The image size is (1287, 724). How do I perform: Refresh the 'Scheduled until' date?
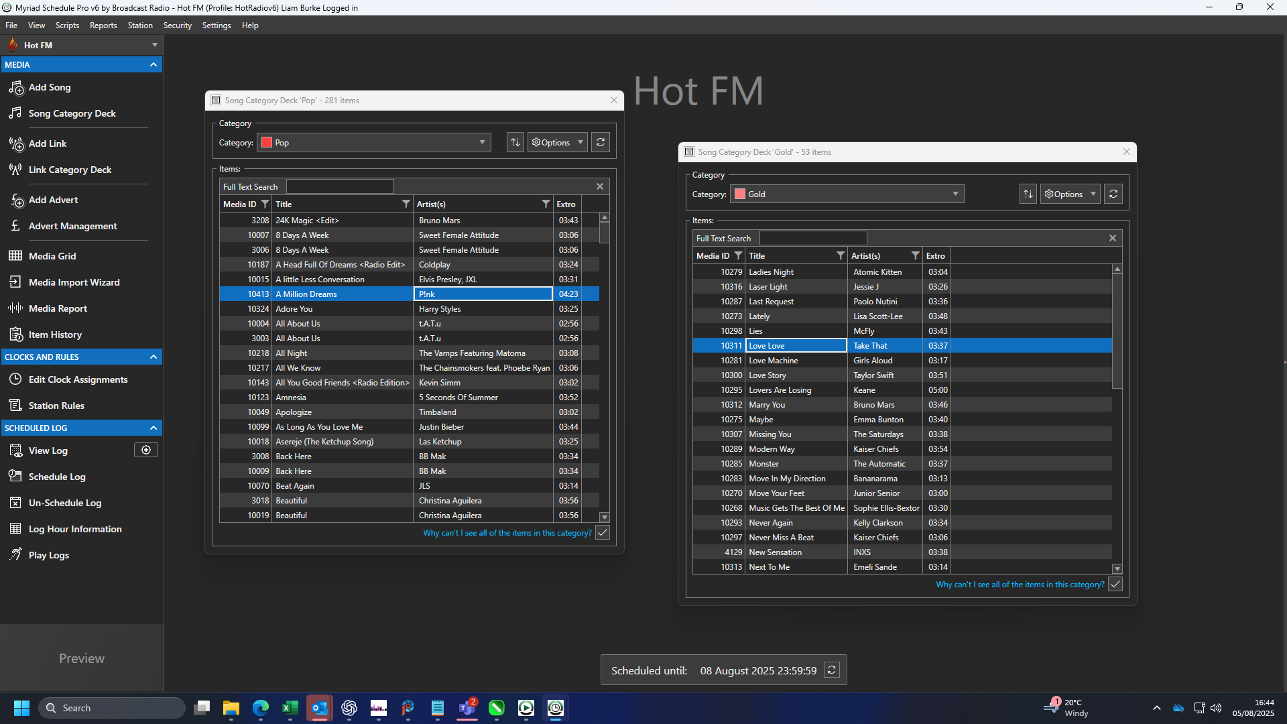point(831,670)
